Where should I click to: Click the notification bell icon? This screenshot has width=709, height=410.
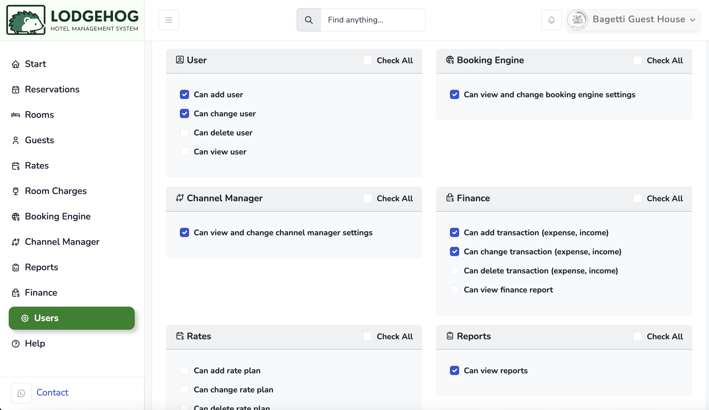click(x=551, y=20)
